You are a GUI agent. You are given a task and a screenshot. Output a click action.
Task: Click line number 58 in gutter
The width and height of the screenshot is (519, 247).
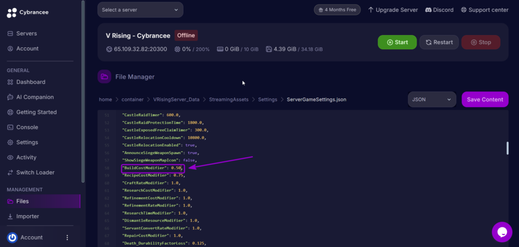coord(106,168)
